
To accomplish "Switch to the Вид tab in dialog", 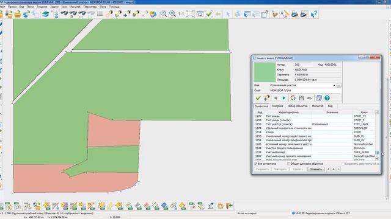I will click(330, 106).
